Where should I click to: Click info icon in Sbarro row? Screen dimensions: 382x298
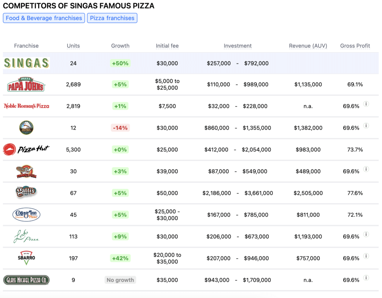[x=366, y=256]
